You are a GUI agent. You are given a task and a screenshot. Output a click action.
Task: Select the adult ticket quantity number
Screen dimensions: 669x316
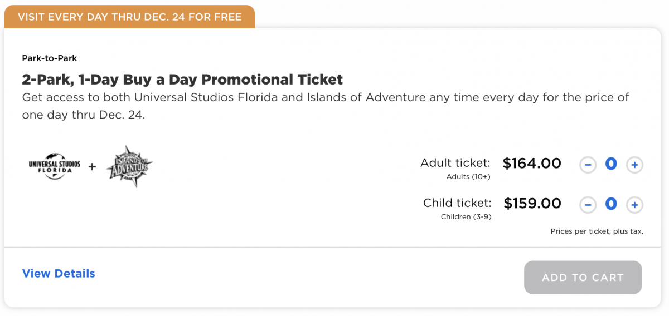click(611, 164)
